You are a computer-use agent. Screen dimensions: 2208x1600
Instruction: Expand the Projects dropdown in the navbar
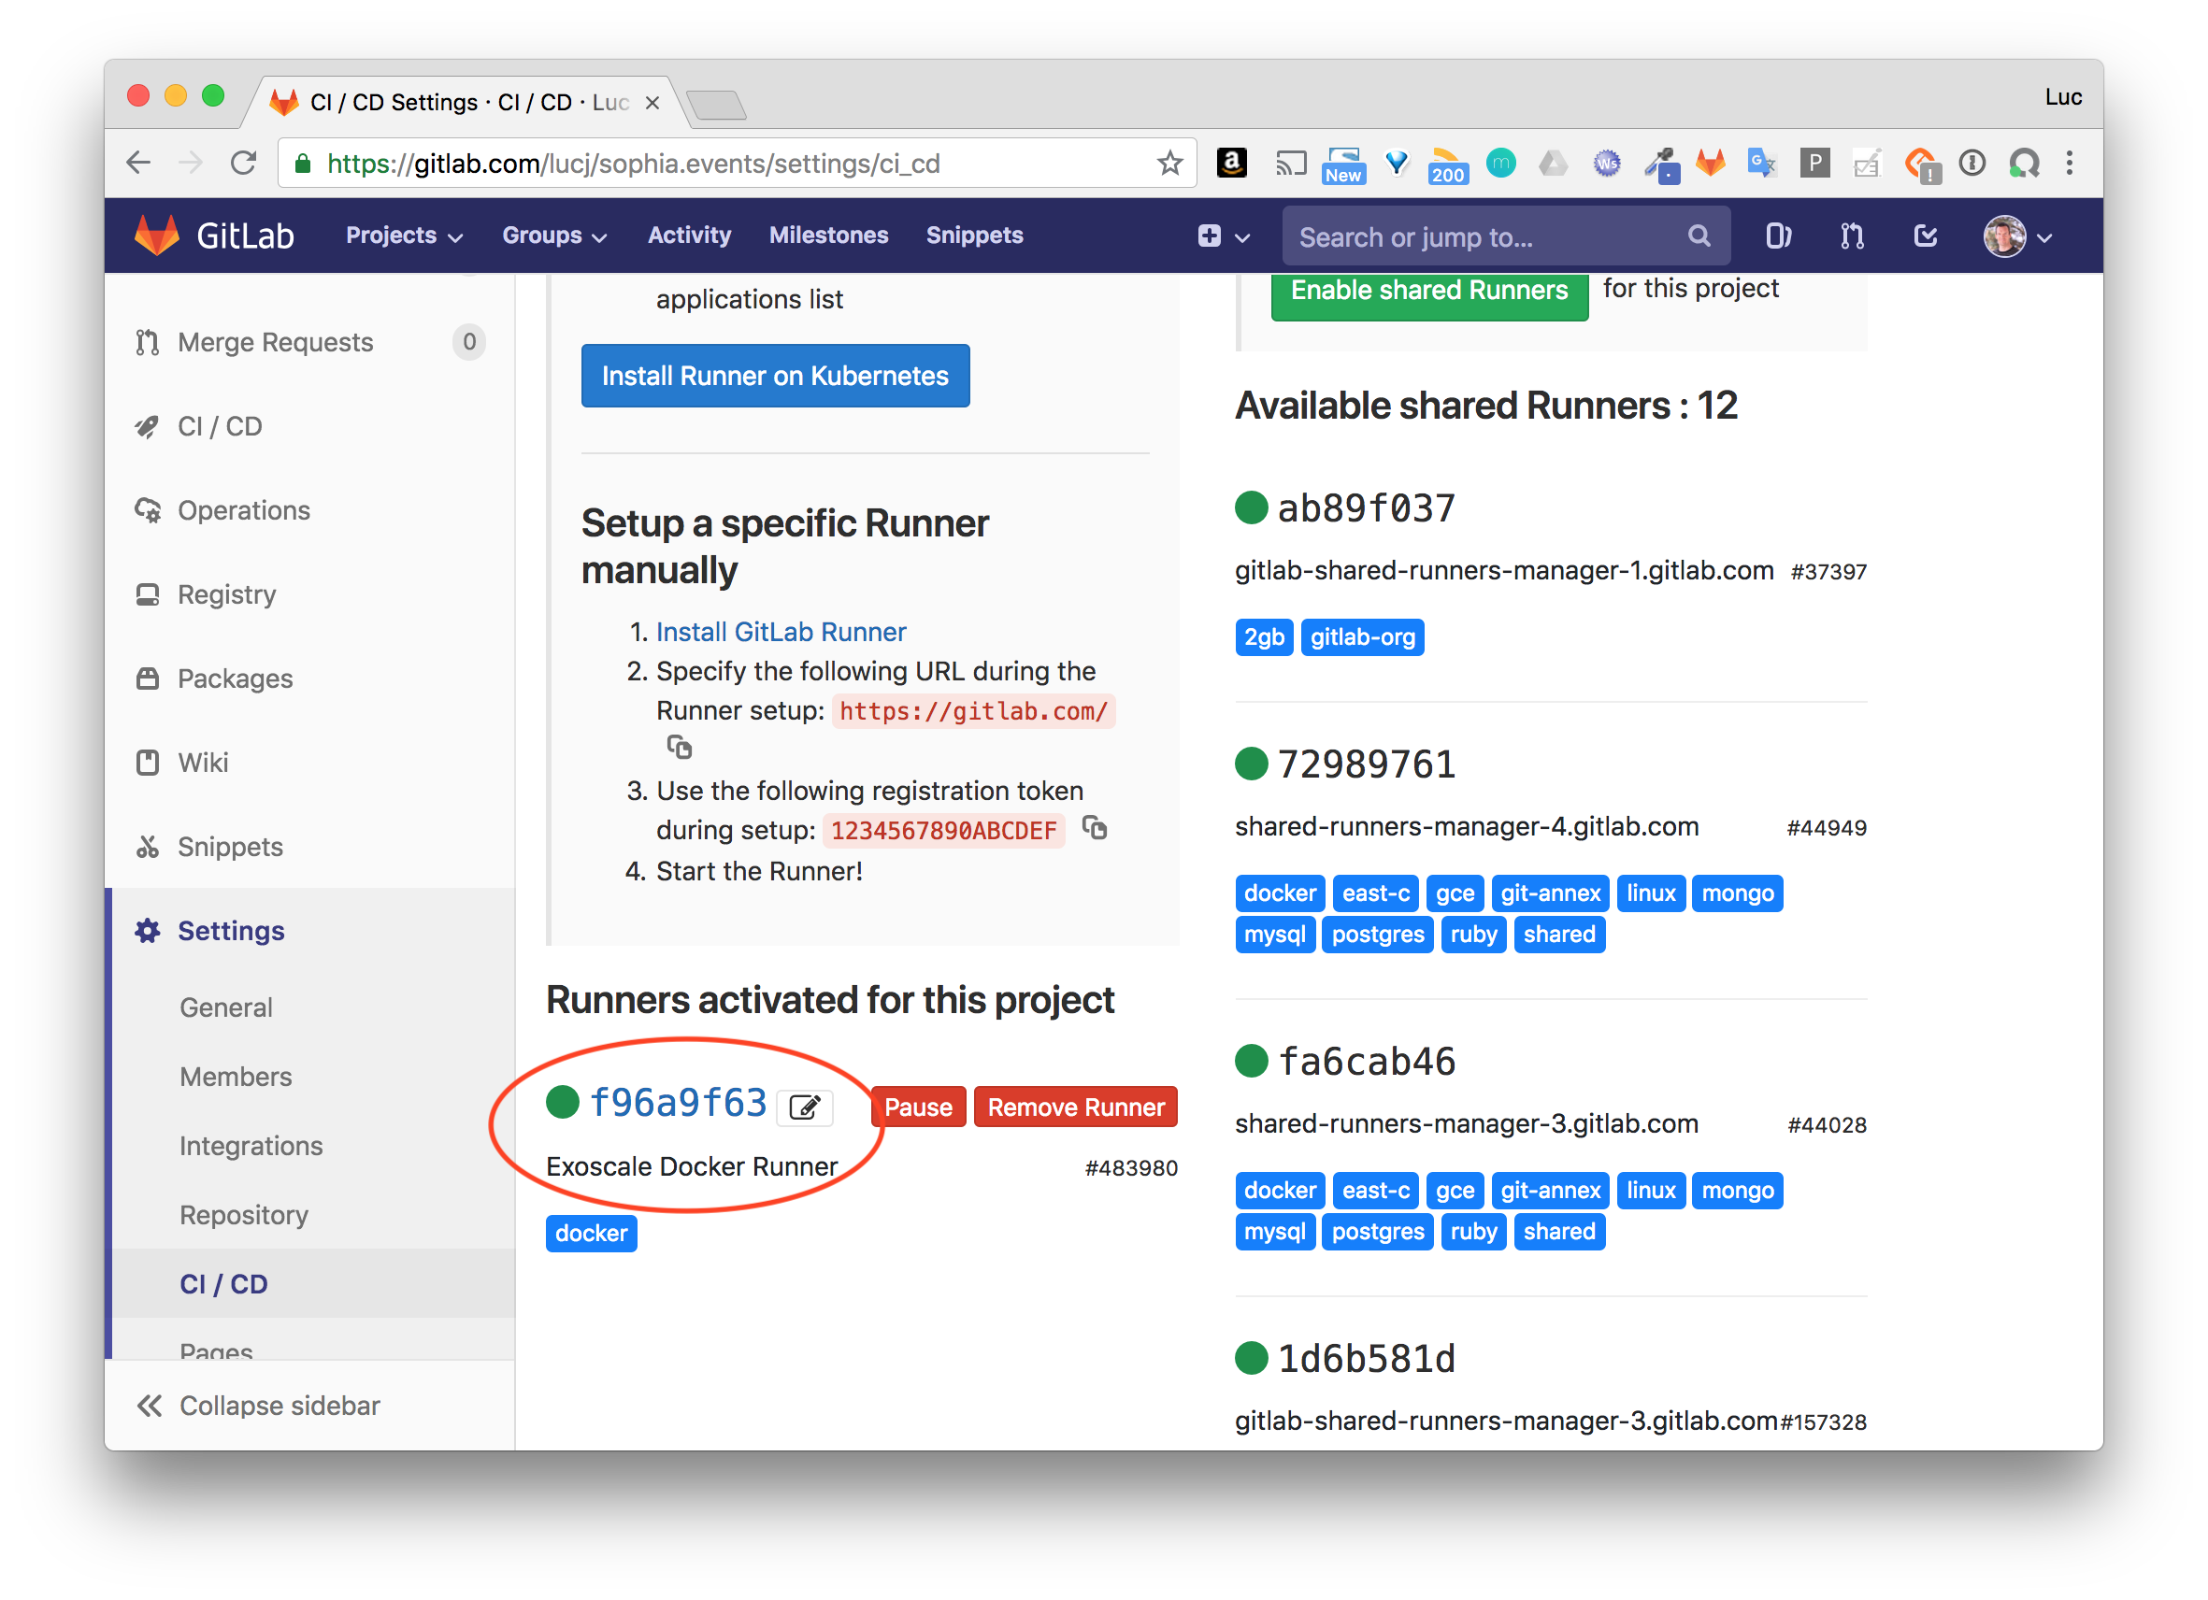pyautogui.click(x=403, y=236)
